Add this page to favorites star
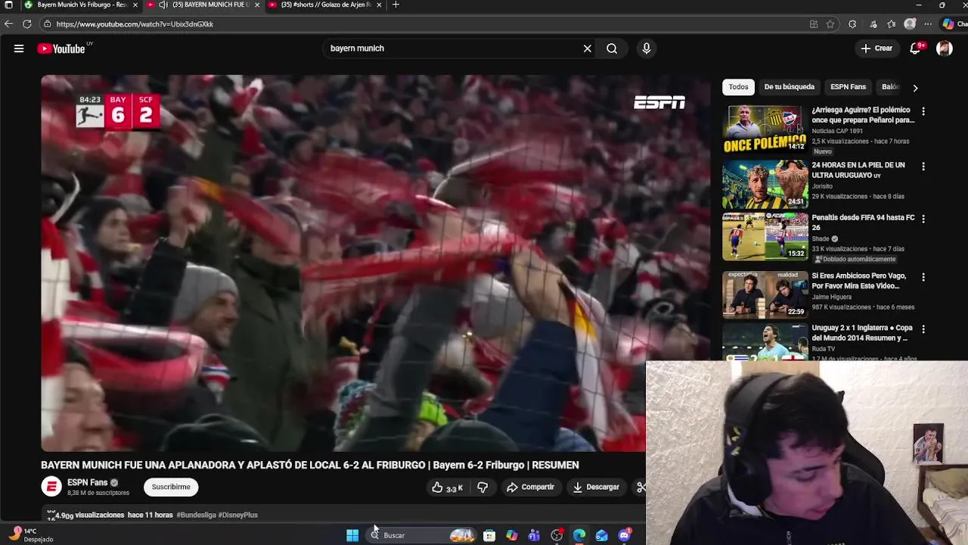Viewport: 968px width, 545px height. tap(830, 24)
